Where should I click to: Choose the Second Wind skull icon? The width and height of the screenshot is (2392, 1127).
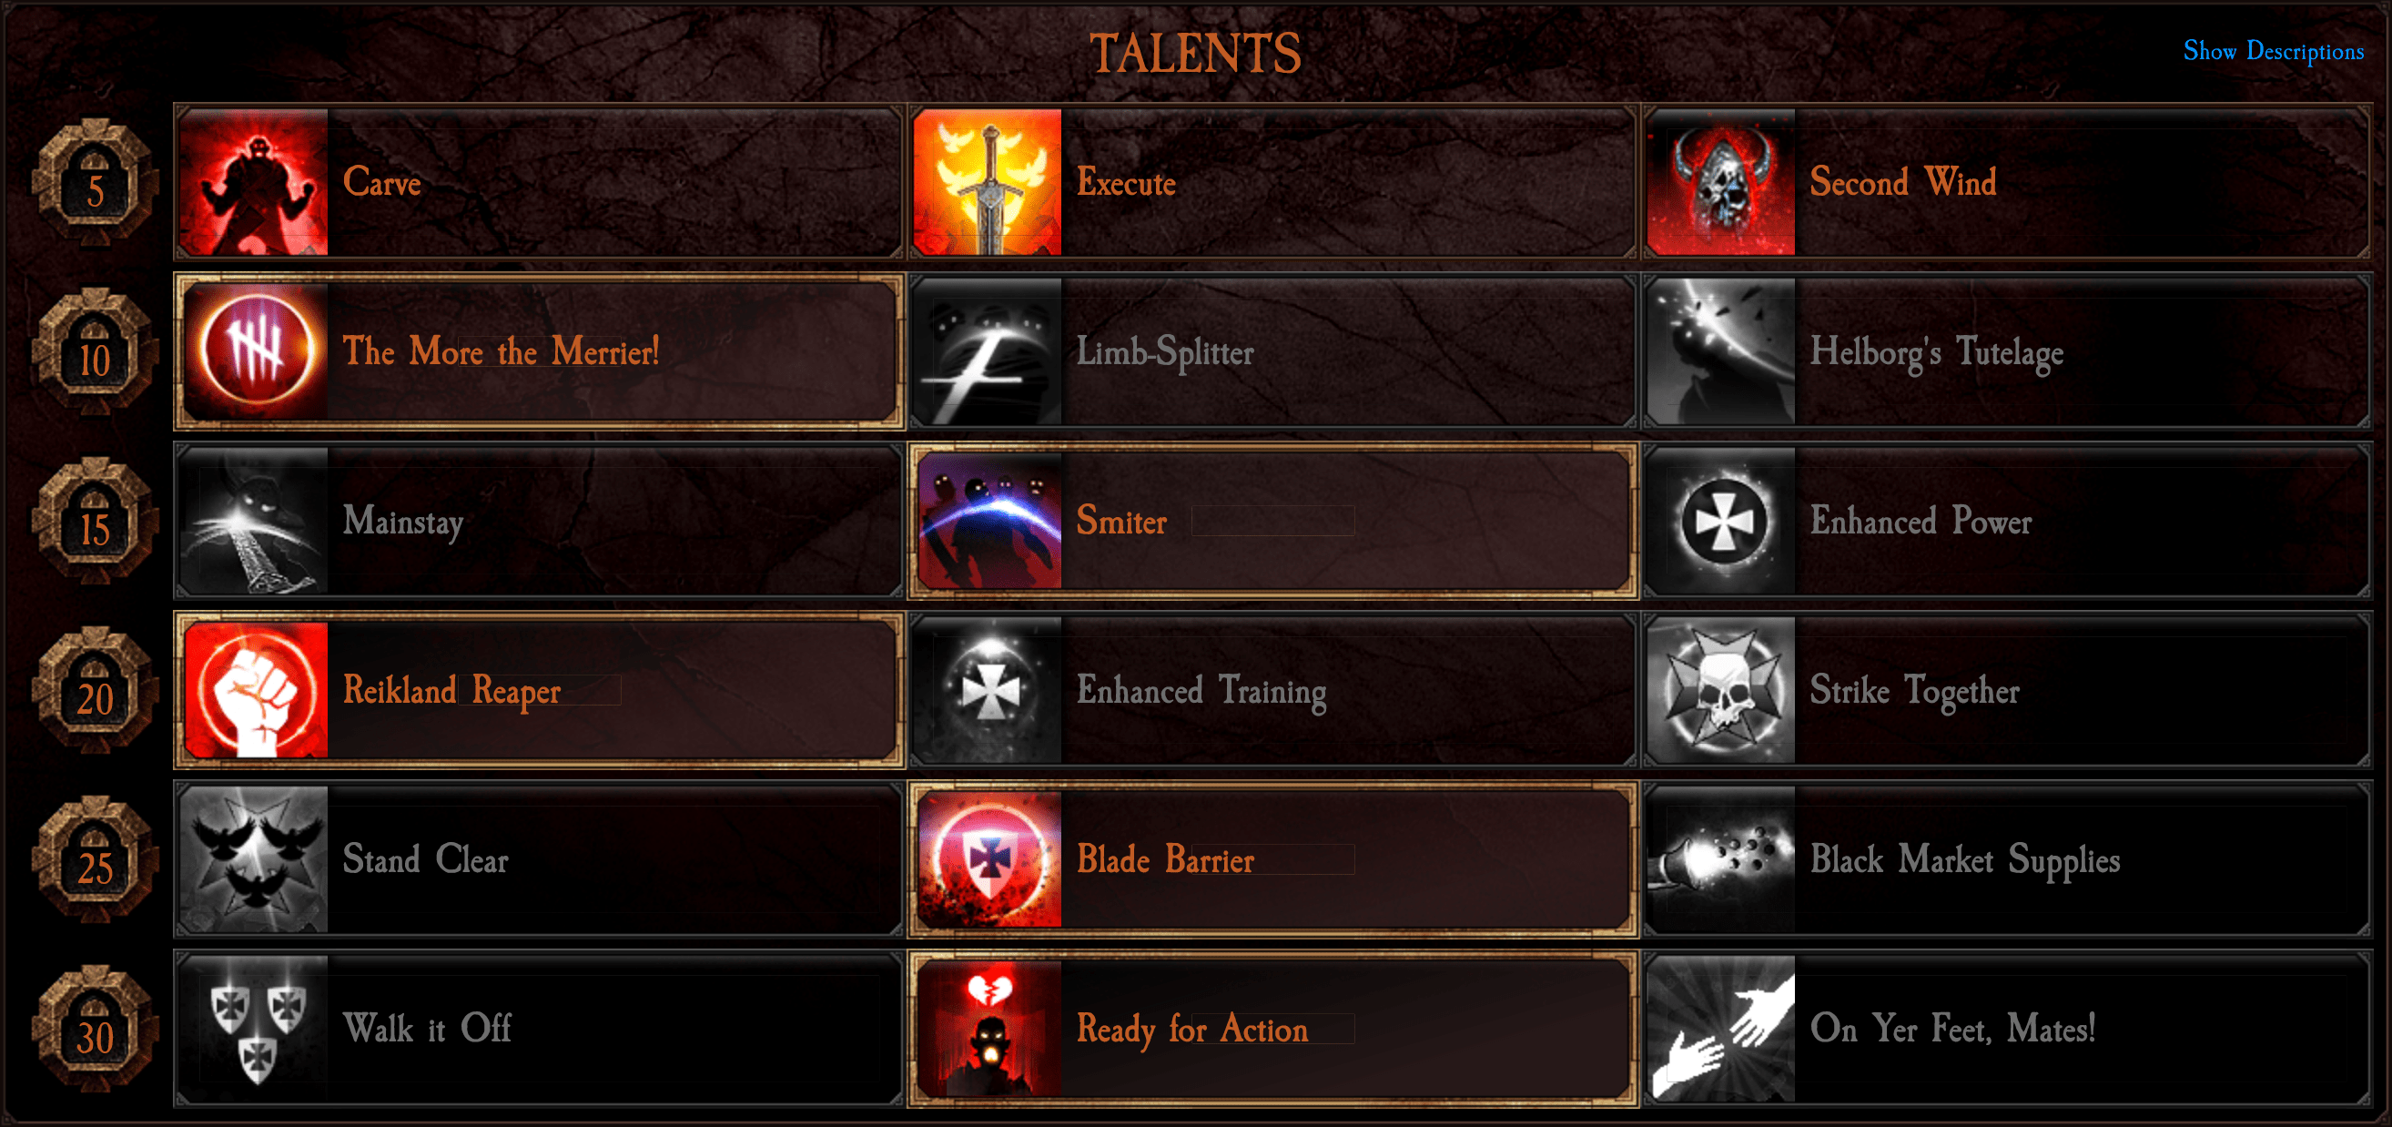coord(1720,182)
